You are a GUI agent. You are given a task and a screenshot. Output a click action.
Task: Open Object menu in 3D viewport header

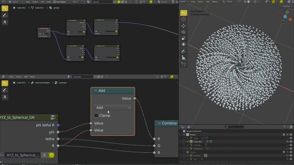(x=215, y=2)
